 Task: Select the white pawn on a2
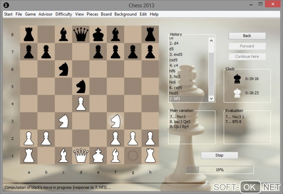point(29,138)
